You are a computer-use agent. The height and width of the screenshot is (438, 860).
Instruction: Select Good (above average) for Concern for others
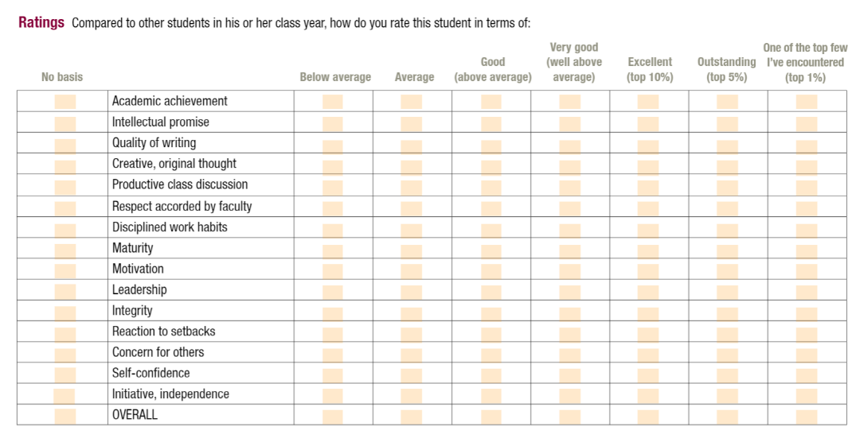[491, 353]
